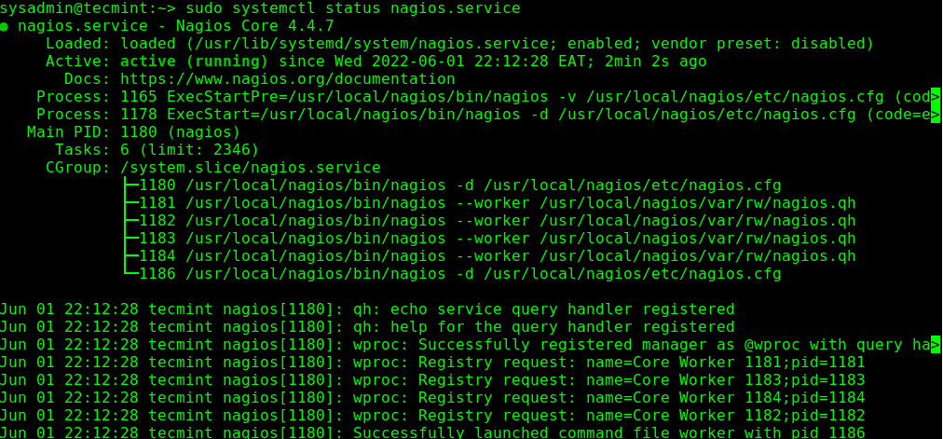Click log line 'Successfully registered manager as @wproc'
This screenshot has width=943, height=439.
470,345
